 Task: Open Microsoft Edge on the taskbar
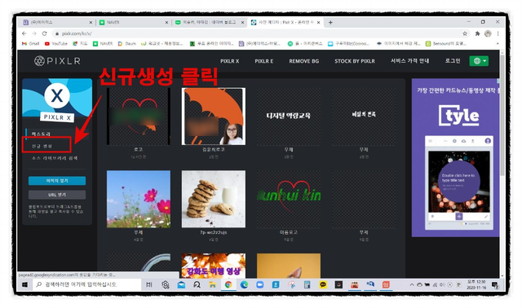point(244,284)
